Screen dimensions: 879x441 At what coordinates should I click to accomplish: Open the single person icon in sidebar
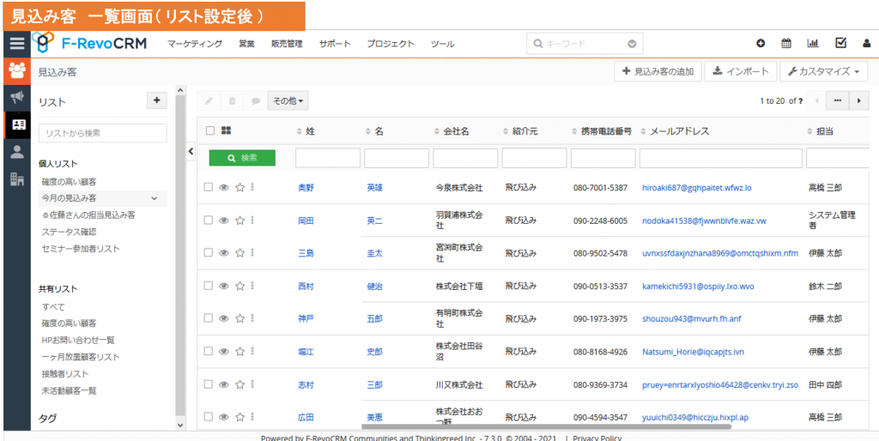click(17, 152)
